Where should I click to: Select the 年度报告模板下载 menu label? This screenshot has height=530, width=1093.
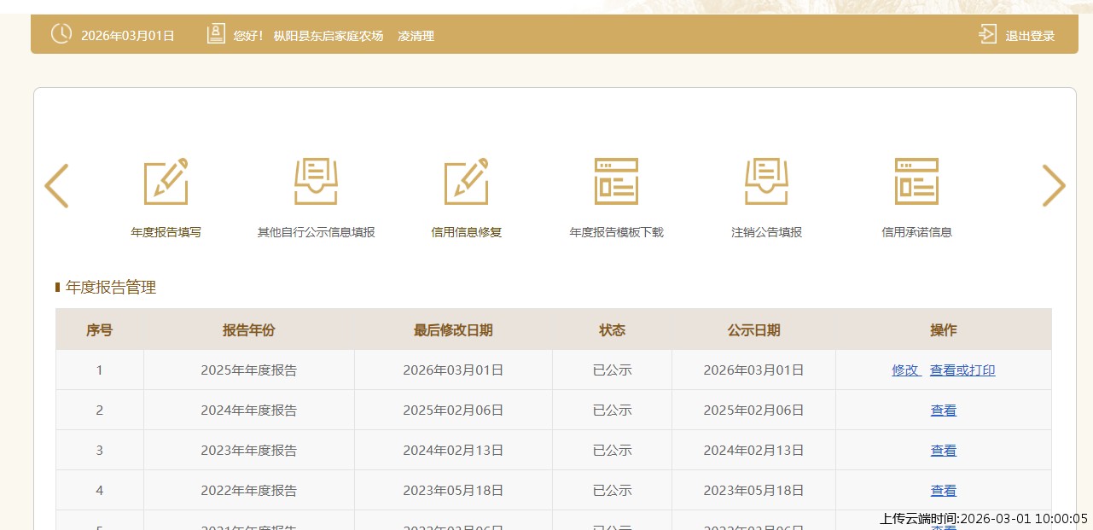click(616, 232)
